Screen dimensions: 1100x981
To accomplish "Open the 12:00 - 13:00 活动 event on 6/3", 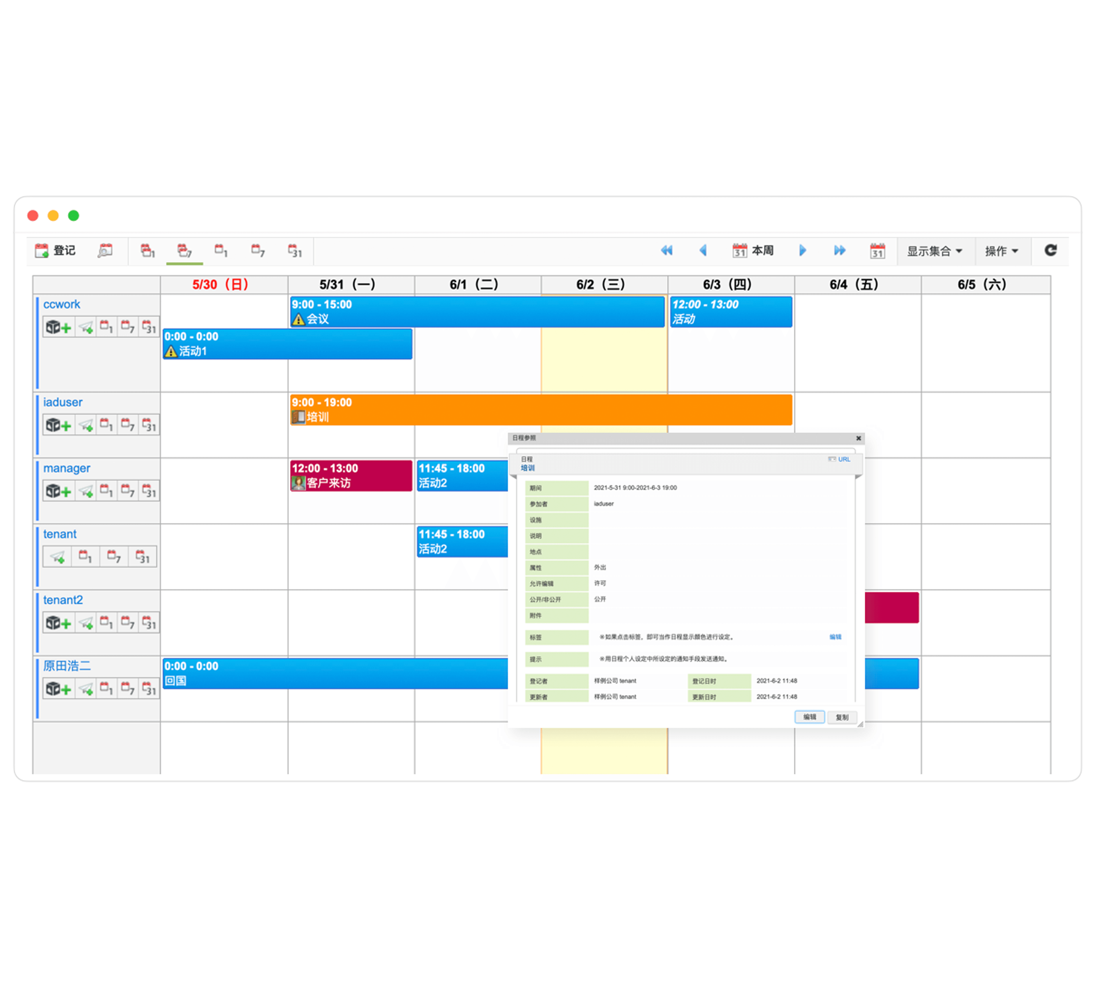I will click(731, 312).
